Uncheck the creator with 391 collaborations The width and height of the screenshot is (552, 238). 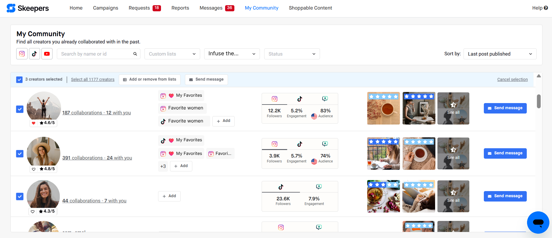coord(20,153)
